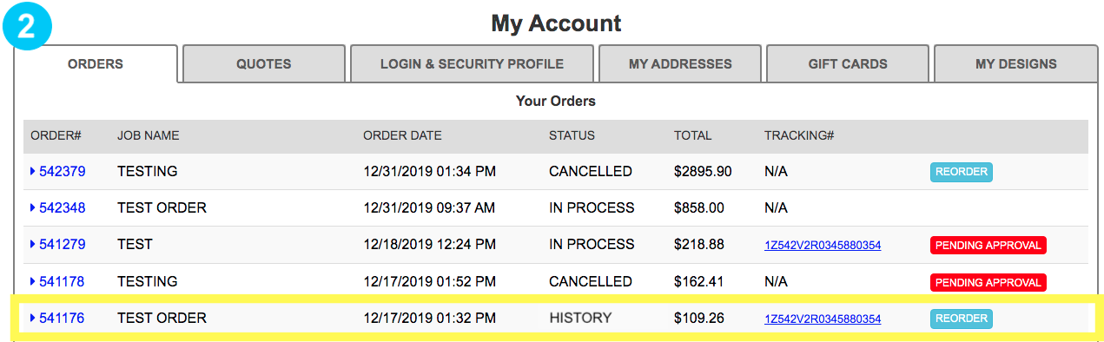Open tracking link for order 541176
The height and width of the screenshot is (342, 1104).
tap(823, 319)
